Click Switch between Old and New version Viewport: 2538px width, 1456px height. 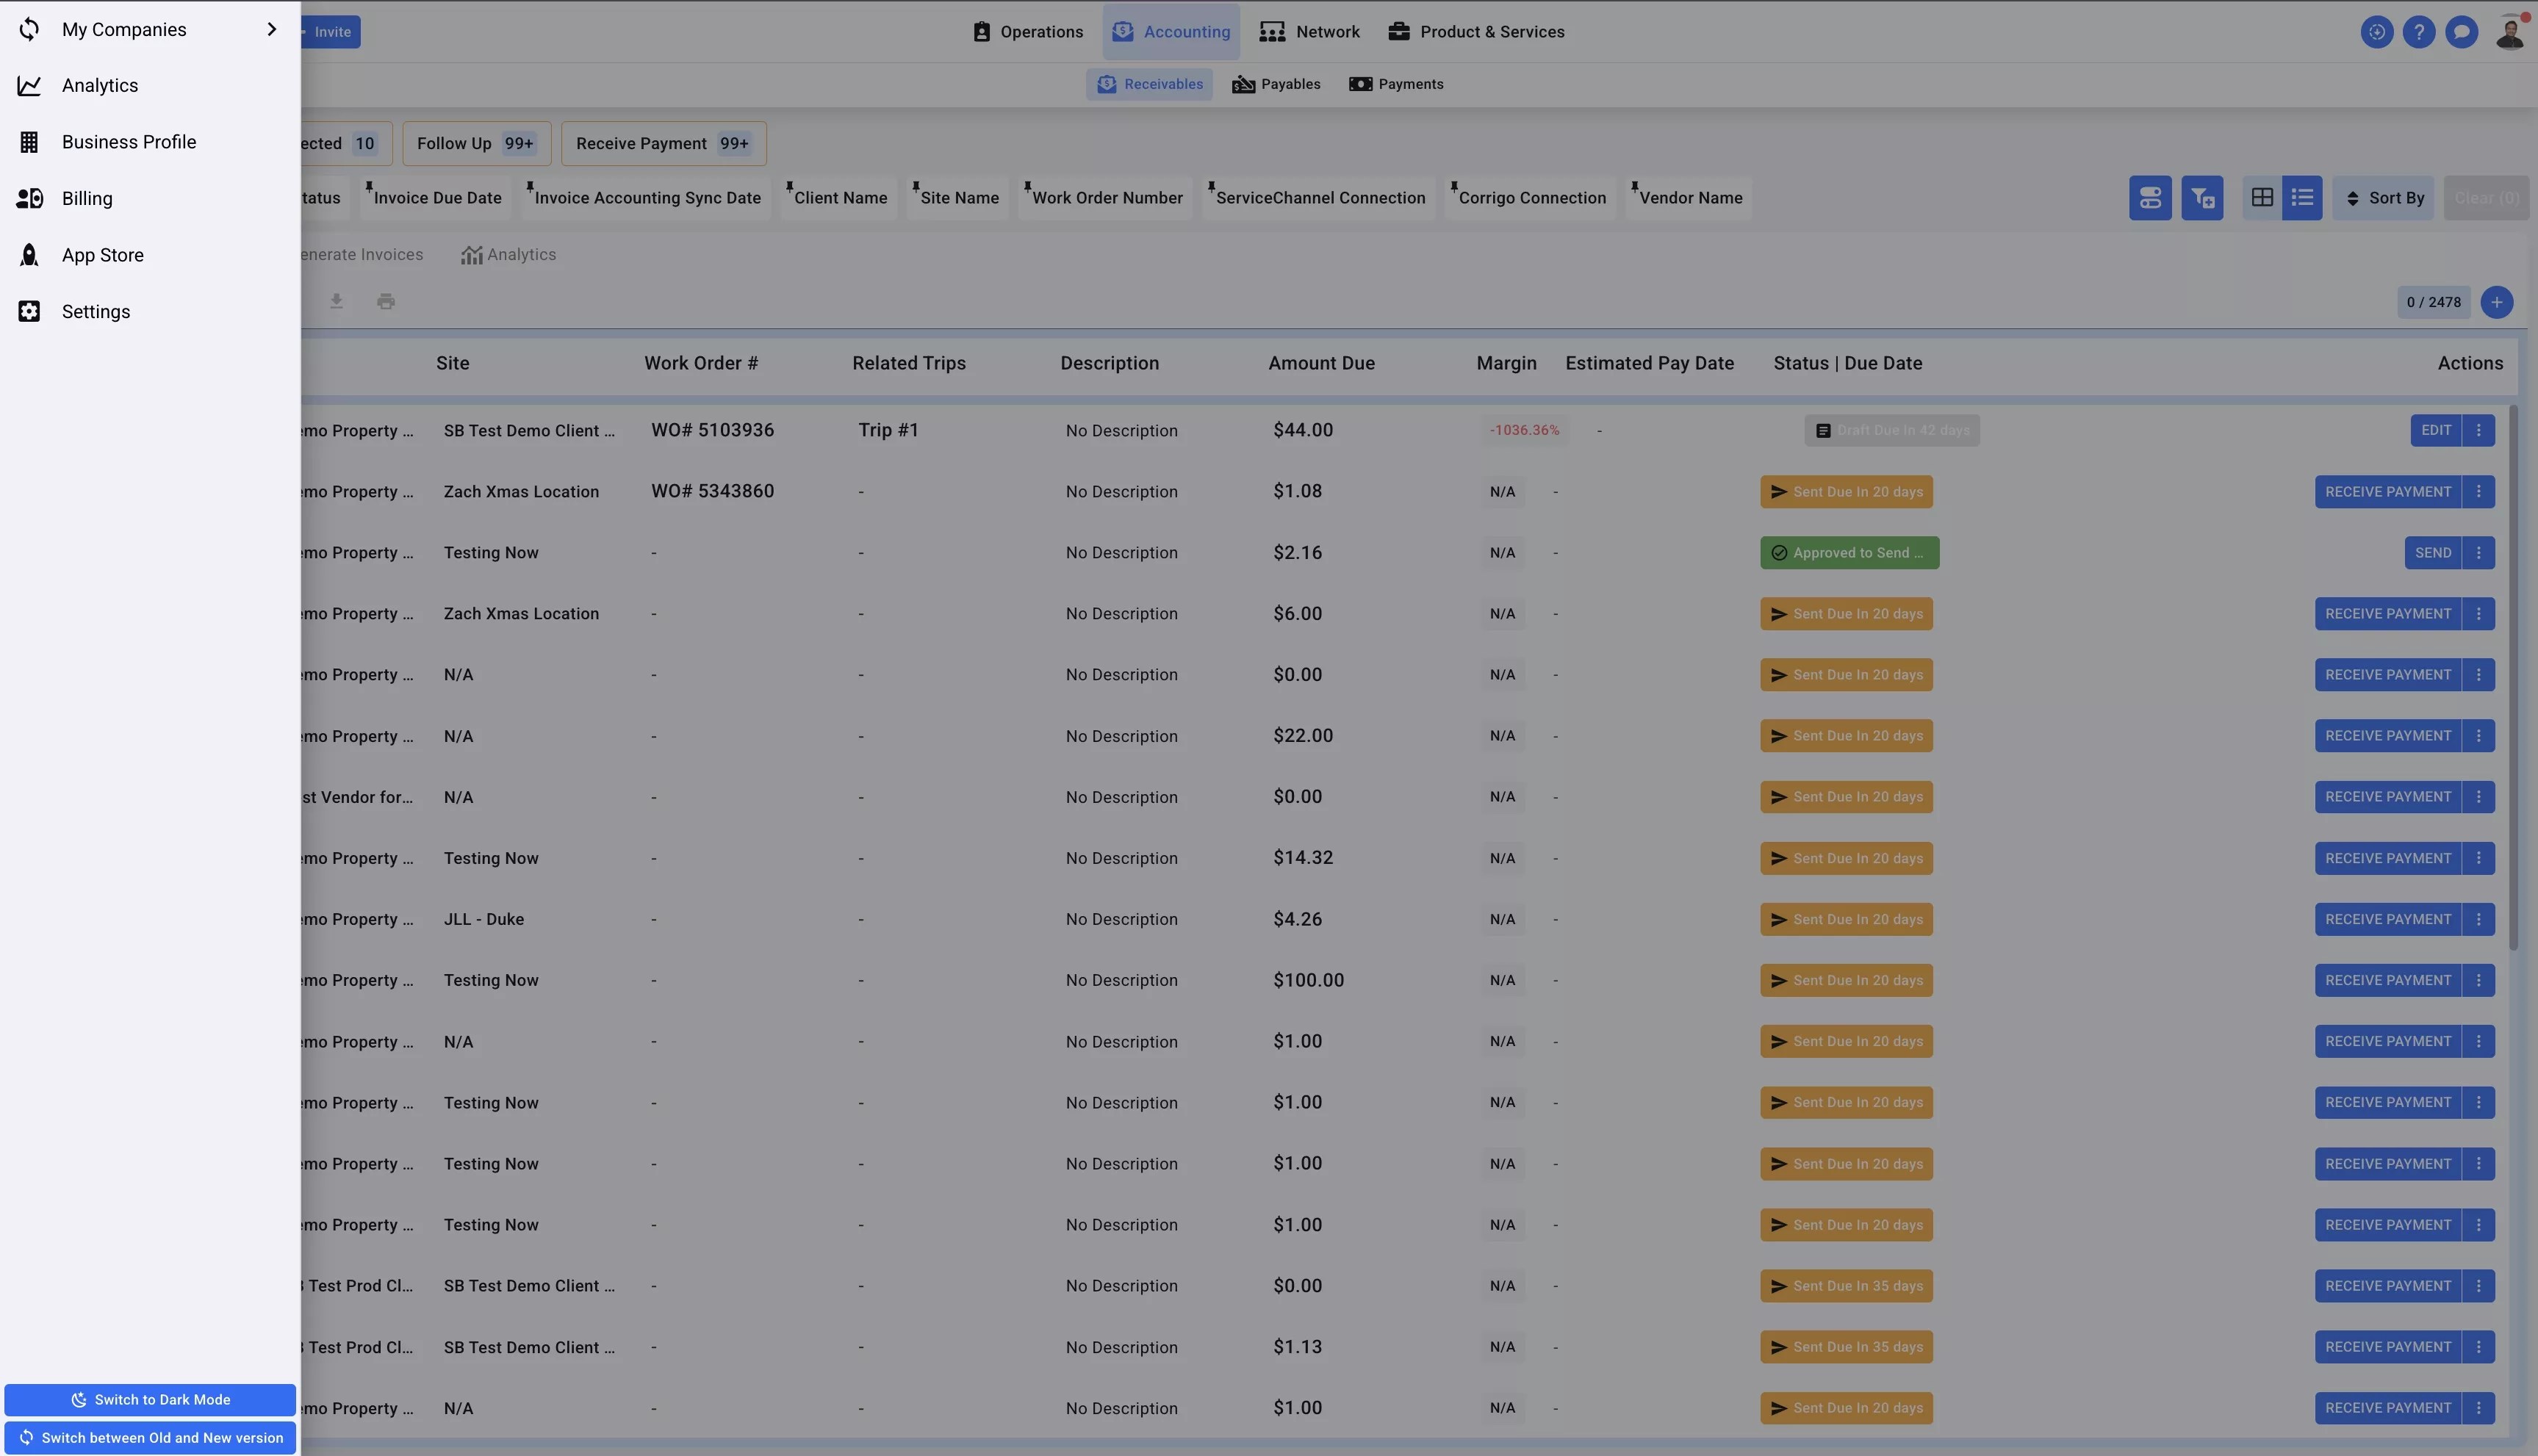(x=150, y=1437)
